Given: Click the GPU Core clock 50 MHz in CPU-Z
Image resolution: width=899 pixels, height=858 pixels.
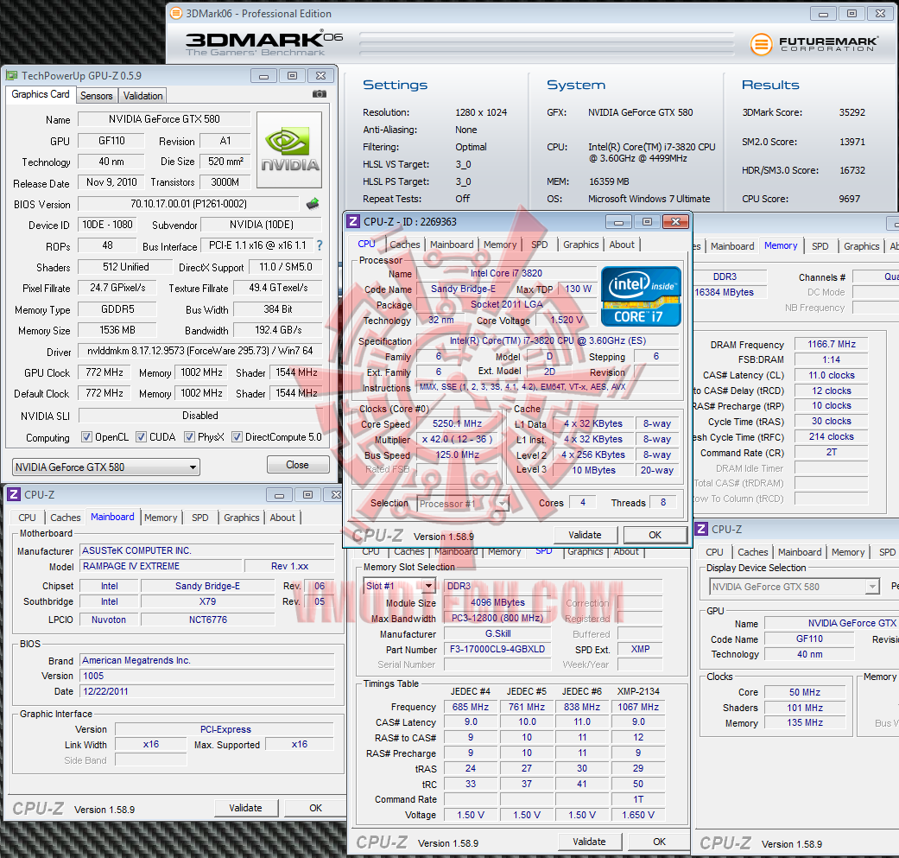Looking at the screenshot, I should [804, 692].
